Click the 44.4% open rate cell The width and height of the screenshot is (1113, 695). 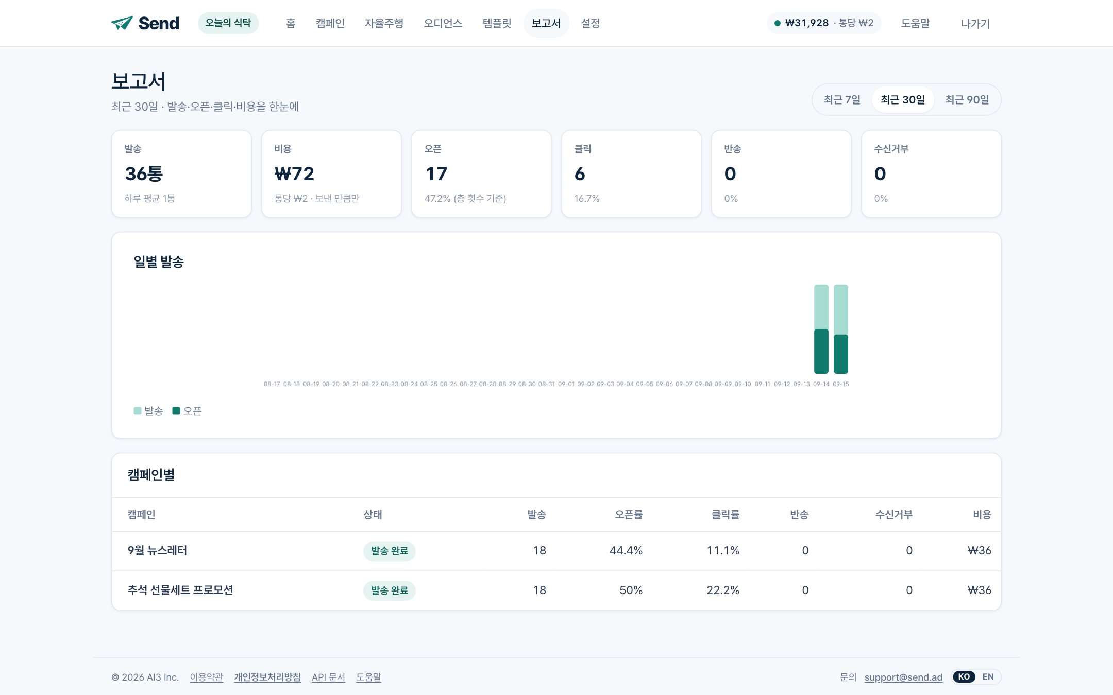click(626, 551)
